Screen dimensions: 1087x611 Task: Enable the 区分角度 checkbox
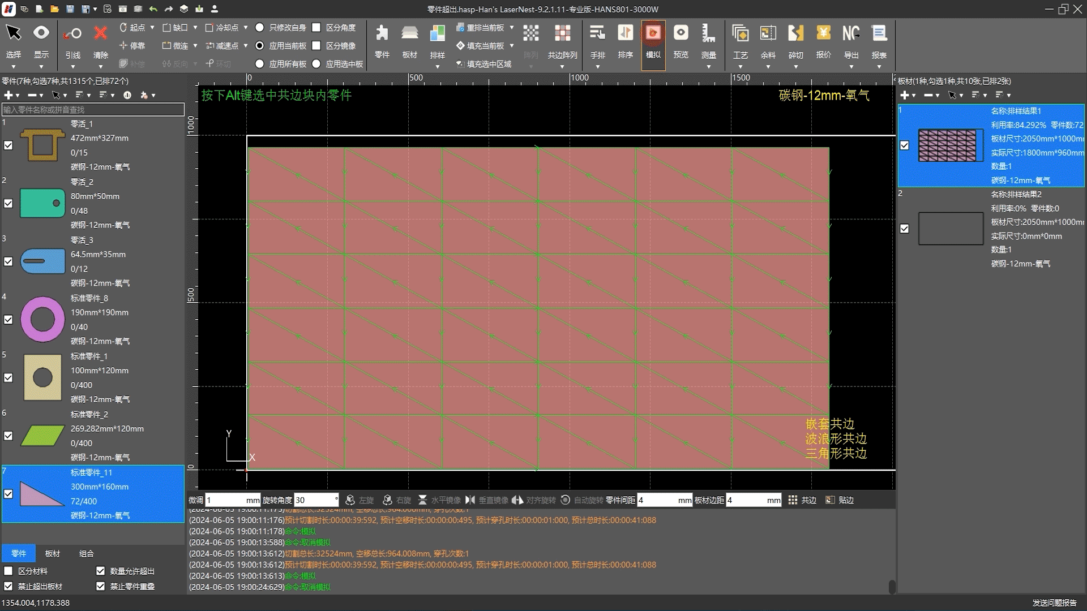pos(316,27)
